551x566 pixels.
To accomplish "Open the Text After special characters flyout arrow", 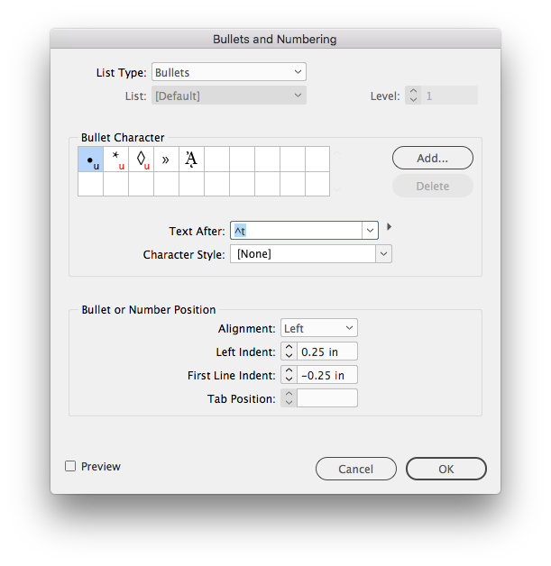I will point(389,227).
